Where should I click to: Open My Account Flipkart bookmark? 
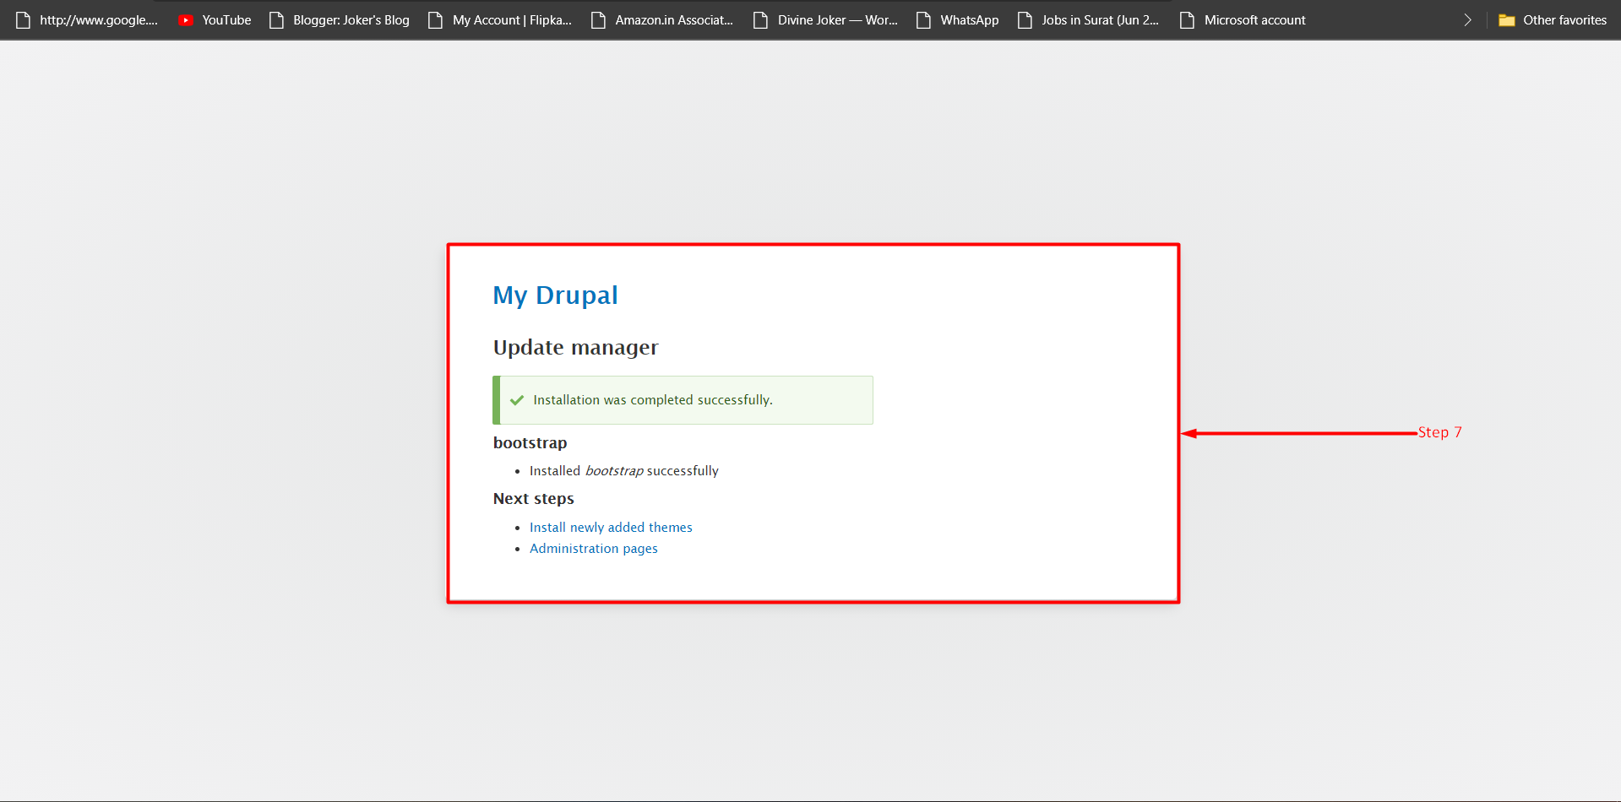(500, 20)
